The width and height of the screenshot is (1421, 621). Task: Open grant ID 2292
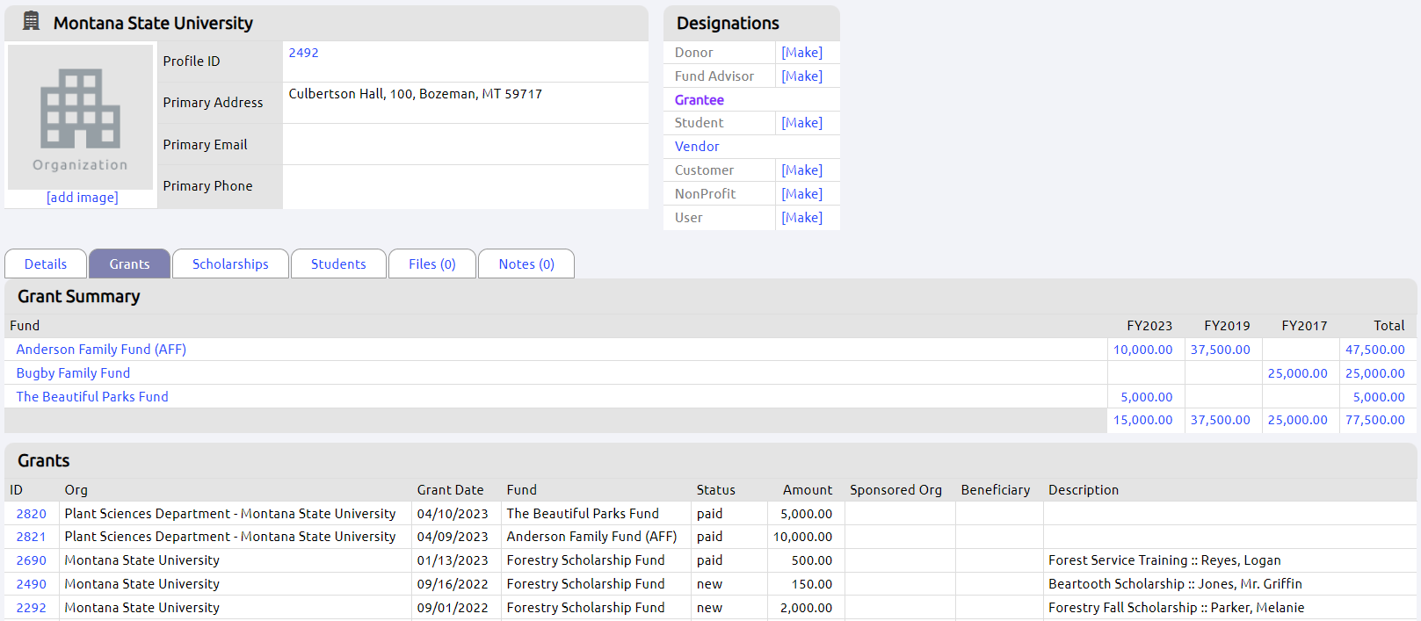click(x=31, y=608)
